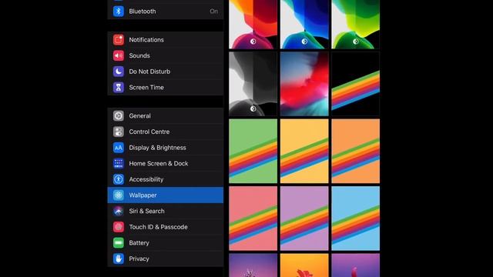Tap the Sounds speaker icon
Image resolution: width=493 pixels, height=277 pixels.
pos(119,55)
